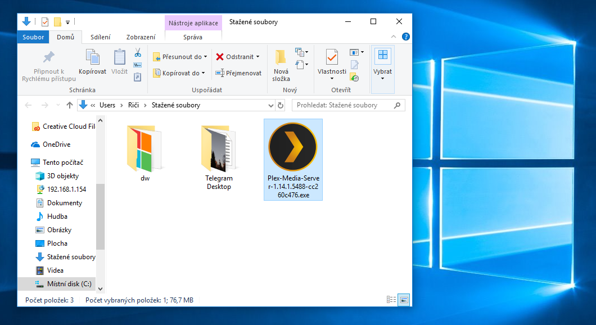Open the Open-with dropdown in the Otevřít group

coord(356,52)
